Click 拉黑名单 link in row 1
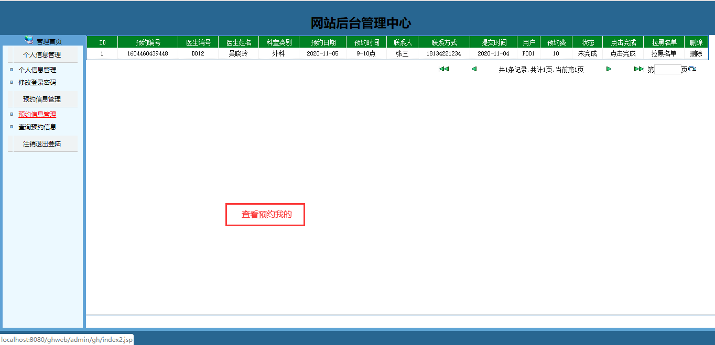The width and height of the screenshot is (715, 345). (x=664, y=53)
